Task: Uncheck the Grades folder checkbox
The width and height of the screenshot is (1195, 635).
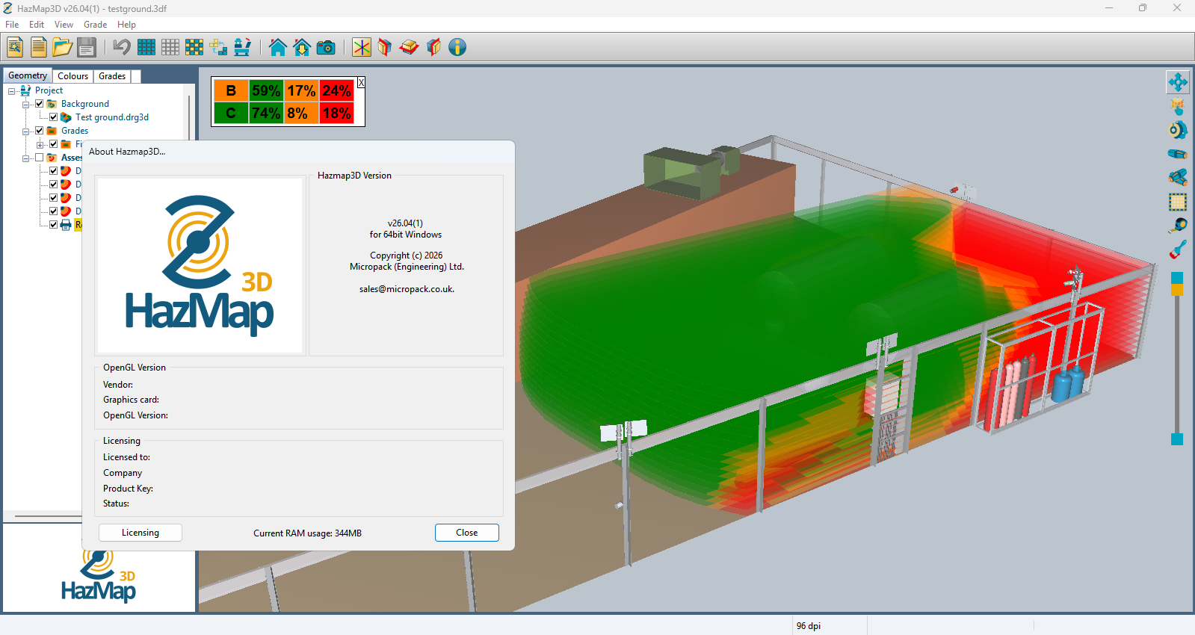Action: pyautogui.click(x=40, y=131)
